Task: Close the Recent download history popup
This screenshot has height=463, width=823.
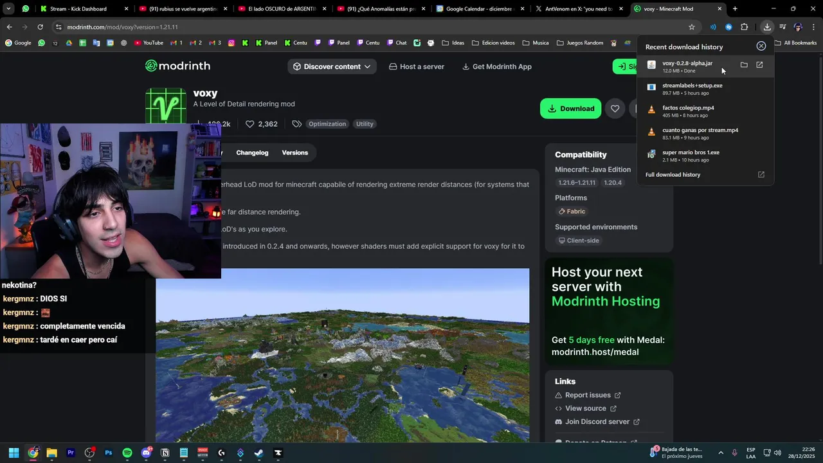Action: pyautogui.click(x=761, y=46)
